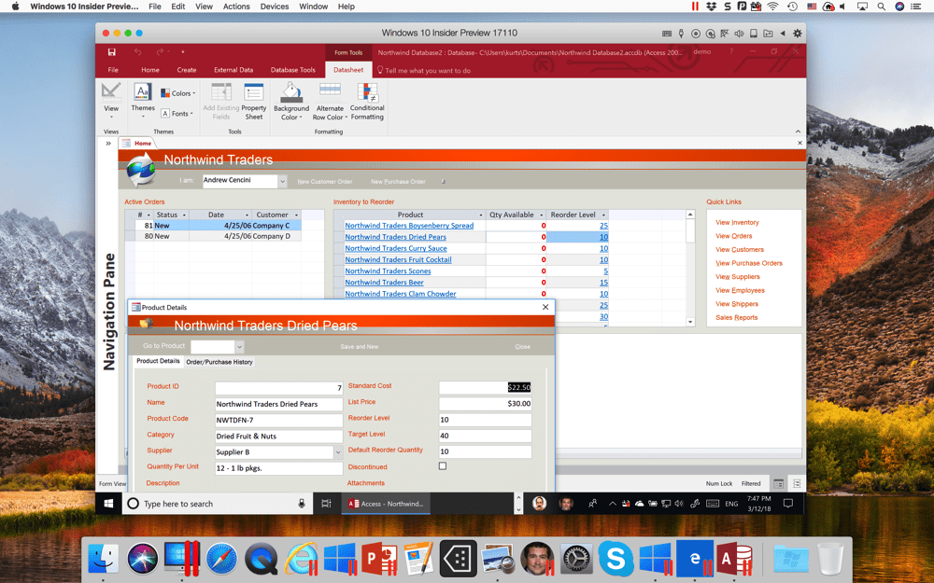Click the Alternate Row Color tool
Image resolution: width=934 pixels, height=583 pixels.
pyautogui.click(x=329, y=99)
